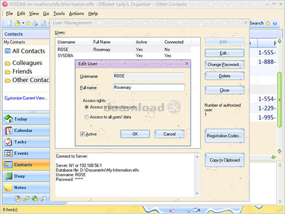Click Copy to Clipboard button

point(225,160)
